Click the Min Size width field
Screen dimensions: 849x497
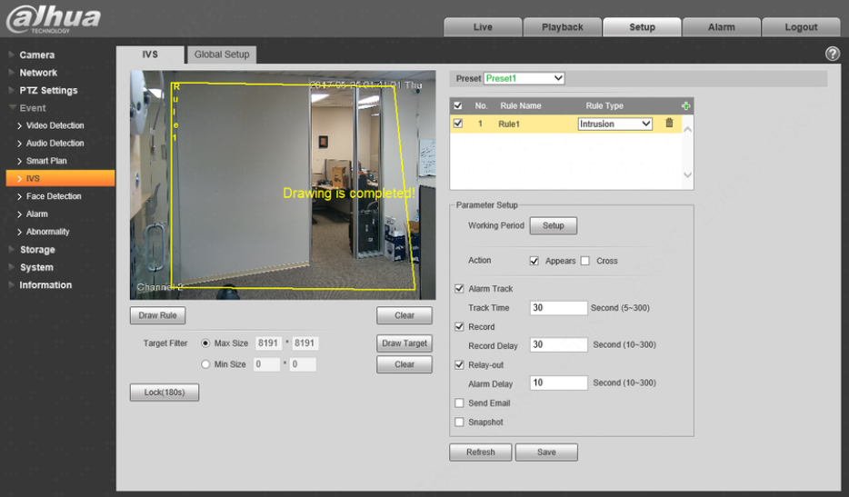pos(267,364)
